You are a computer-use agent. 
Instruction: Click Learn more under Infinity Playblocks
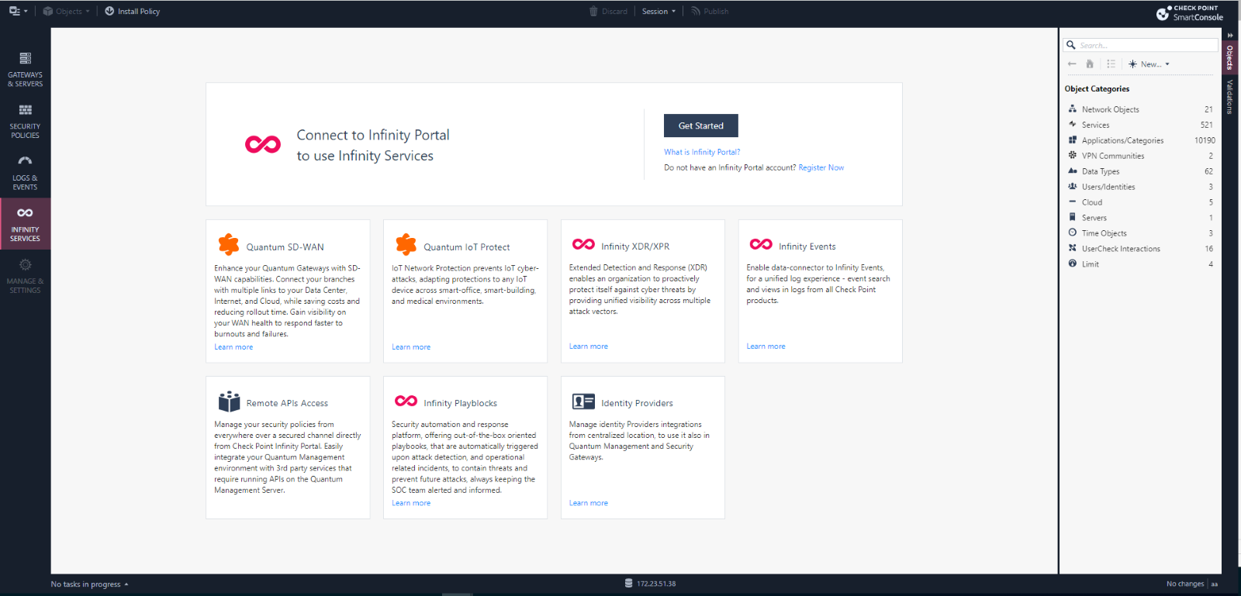(411, 503)
